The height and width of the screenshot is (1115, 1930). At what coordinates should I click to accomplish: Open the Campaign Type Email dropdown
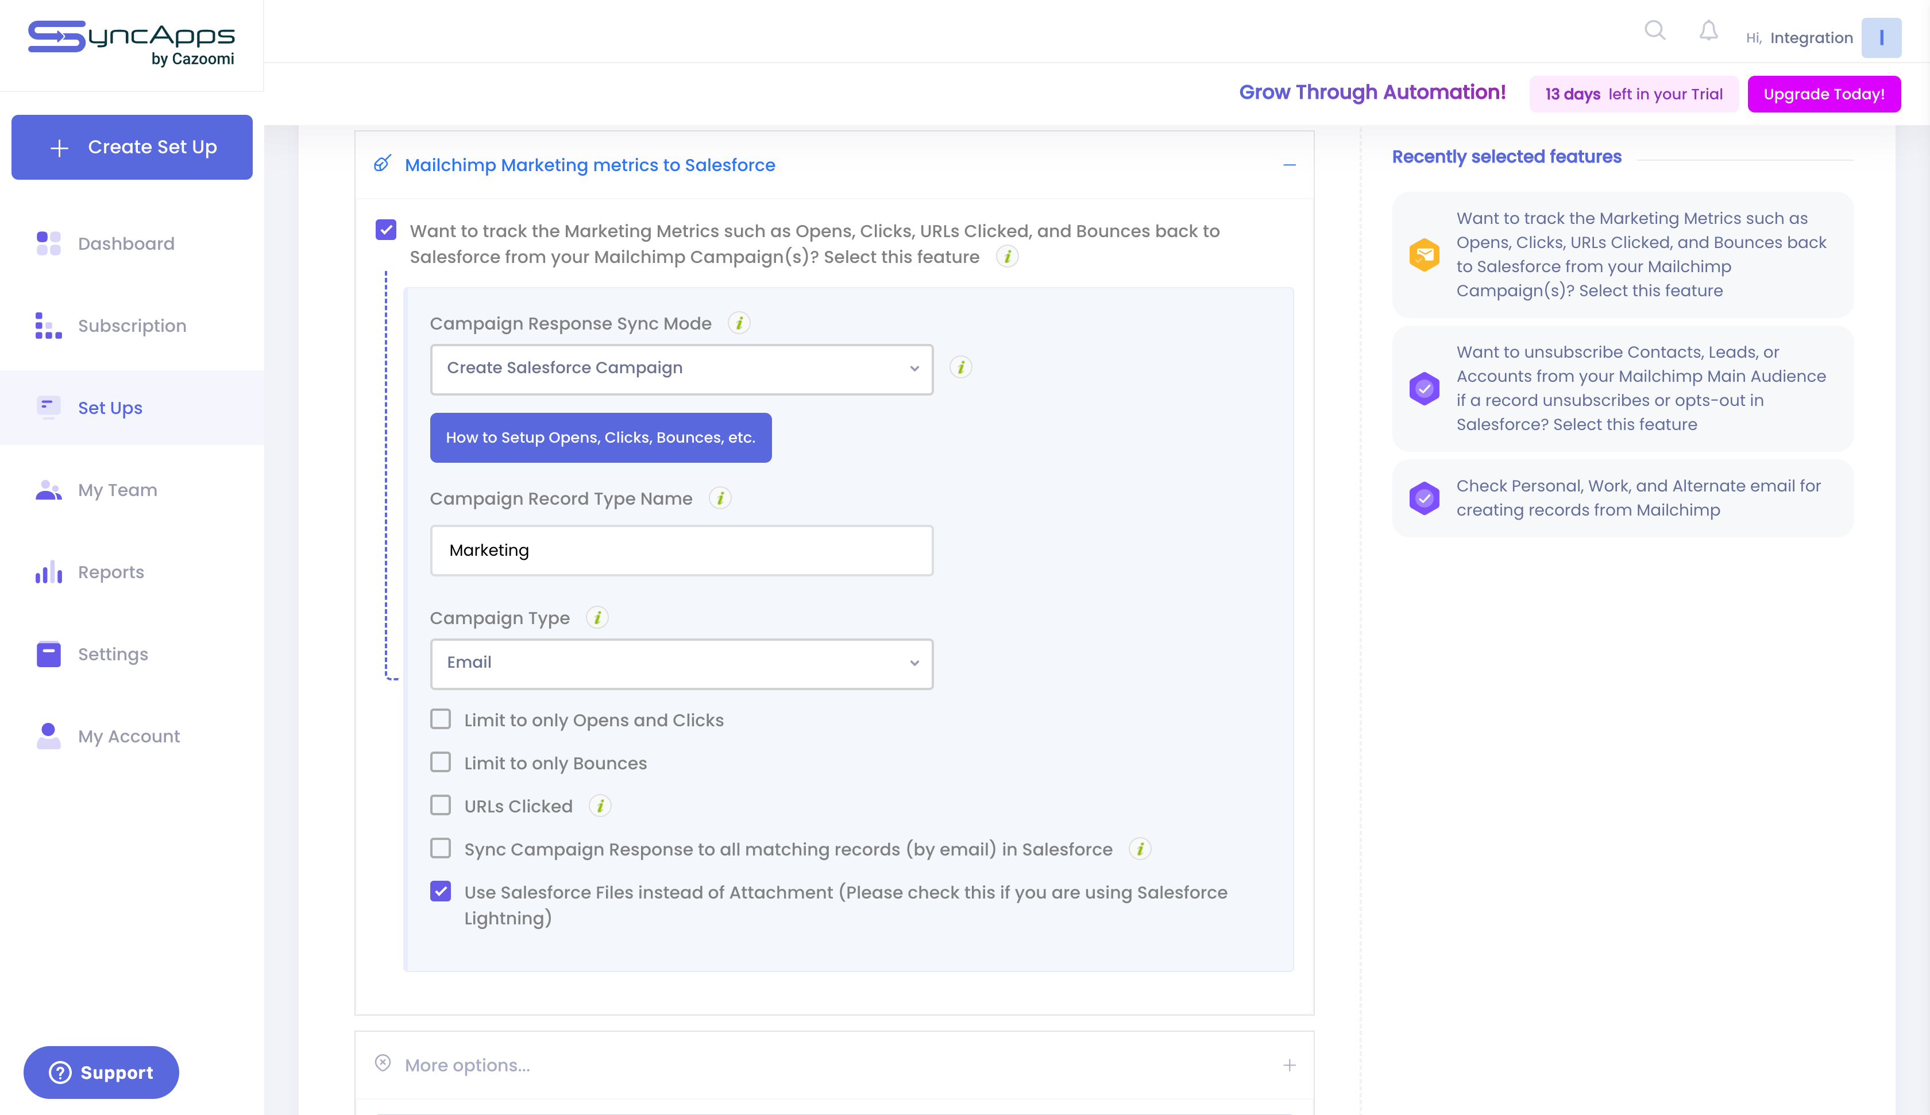pos(682,664)
